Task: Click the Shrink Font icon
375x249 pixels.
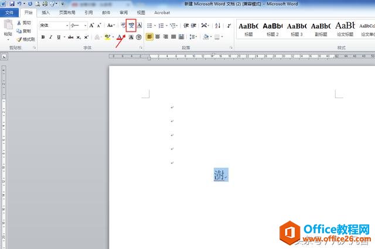Action: (99, 25)
